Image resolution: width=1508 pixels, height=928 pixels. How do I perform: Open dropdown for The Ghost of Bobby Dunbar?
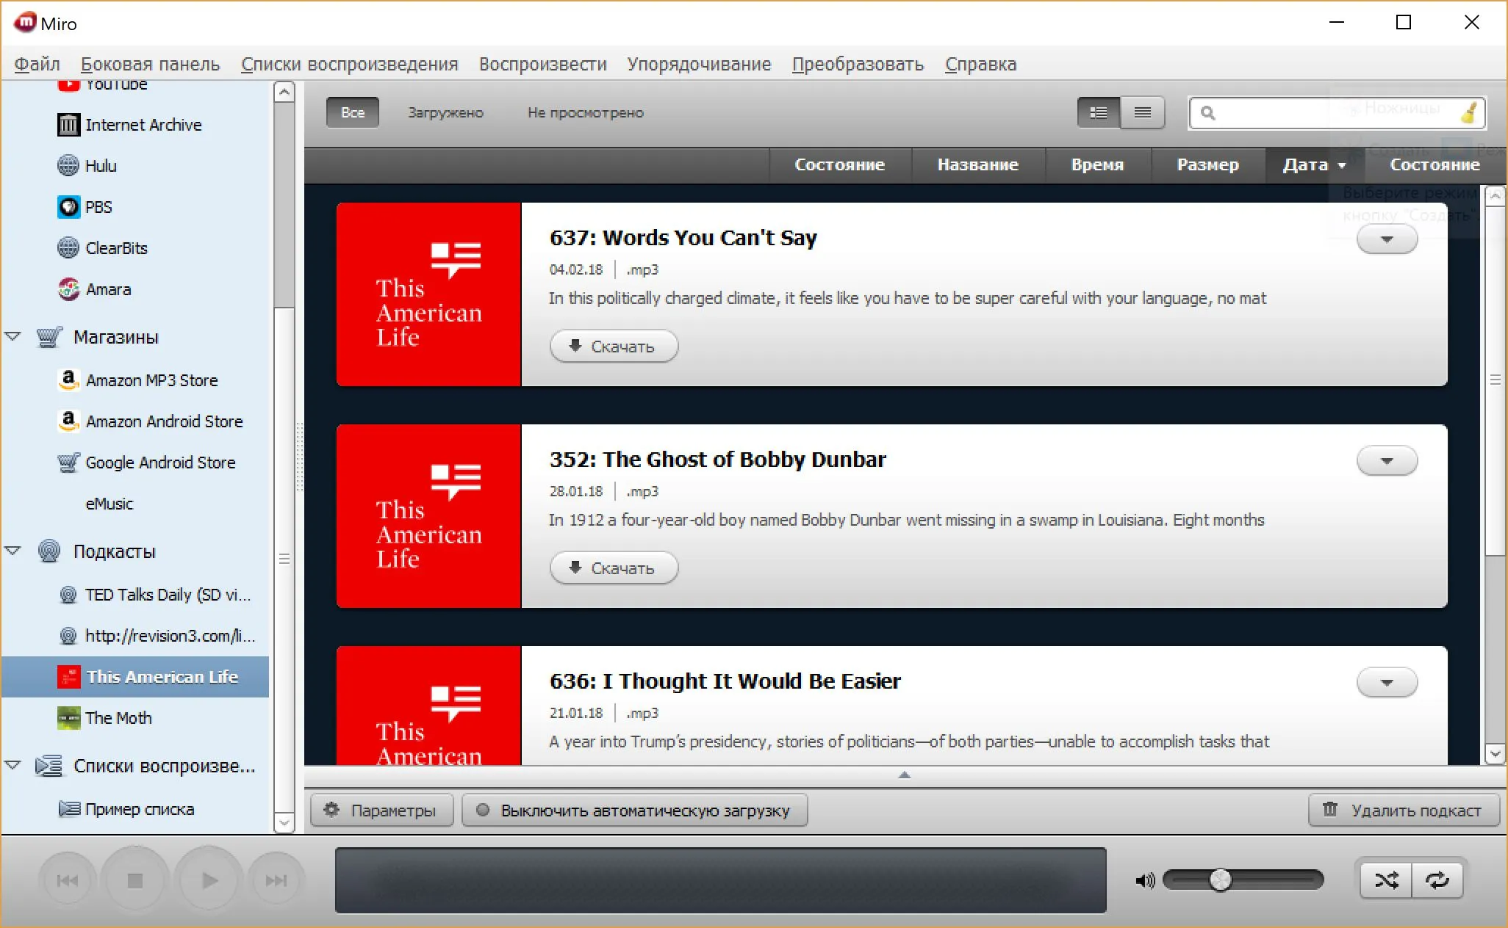pos(1387,461)
